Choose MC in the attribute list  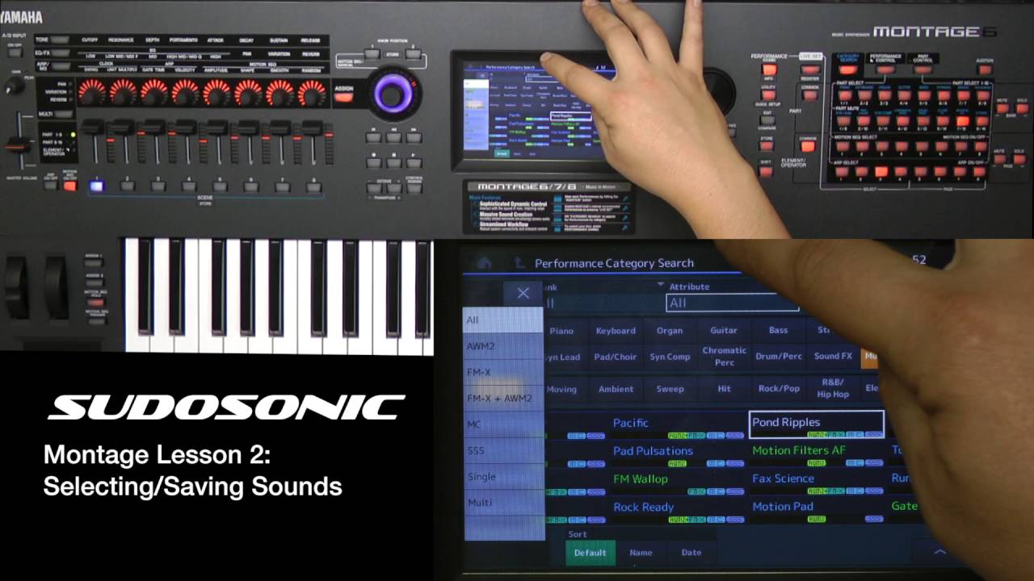point(503,424)
